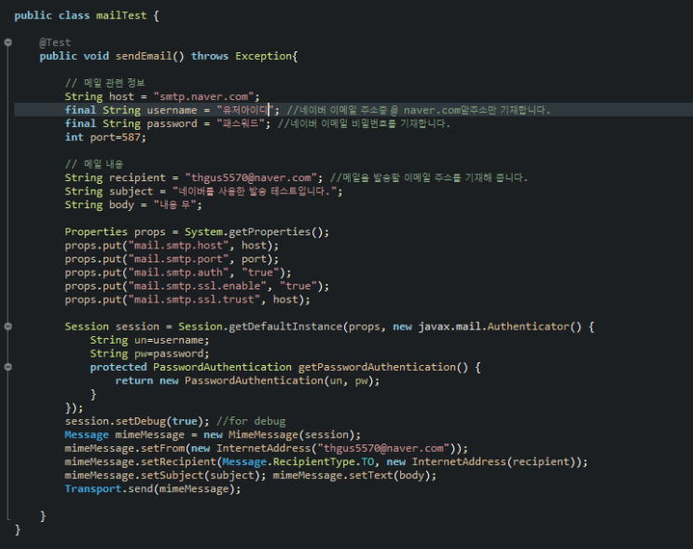This screenshot has width=693, height=549.
Task: Click the "mail.smtp.auth" string
Action: [178, 273]
